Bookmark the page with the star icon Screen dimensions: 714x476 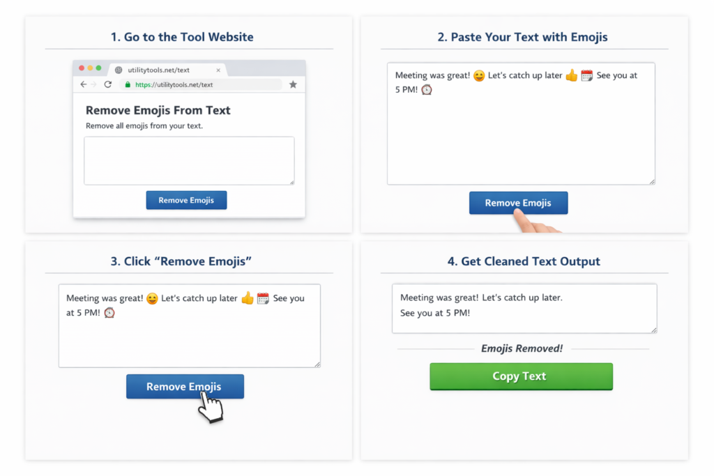293,84
